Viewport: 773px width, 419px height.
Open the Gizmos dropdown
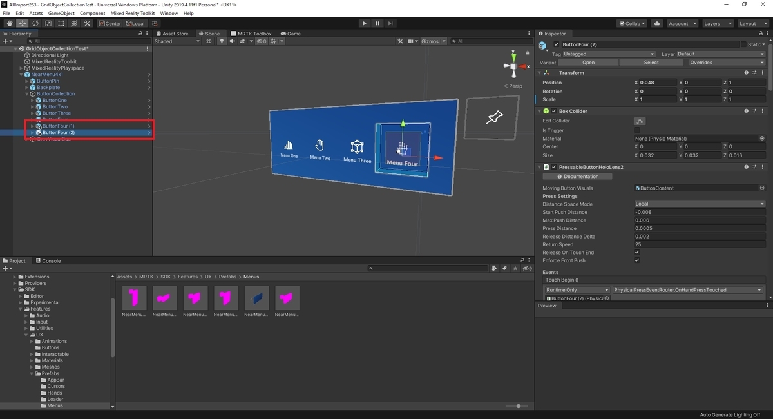pyautogui.click(x=432, y=41)
